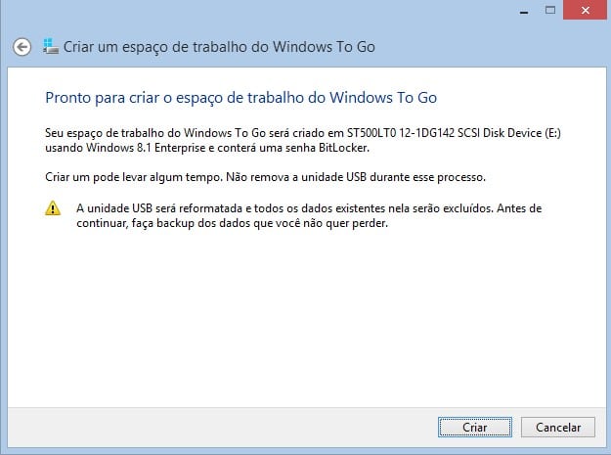Start creation with the Criar button

pyautogui.click(x=474, y=428)
